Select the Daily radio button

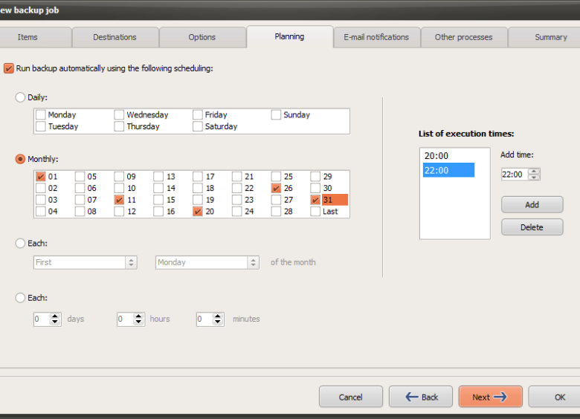tap(20, 97)
